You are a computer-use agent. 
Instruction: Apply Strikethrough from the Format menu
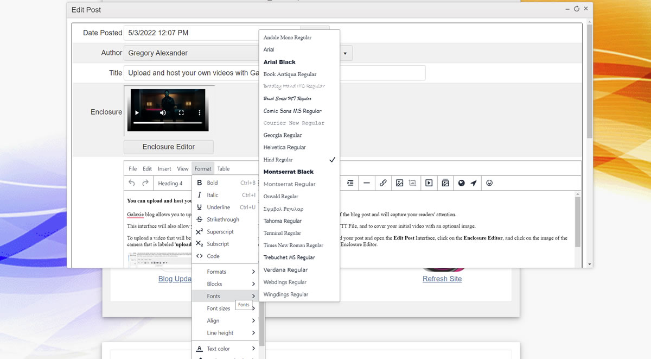point(225,219)
